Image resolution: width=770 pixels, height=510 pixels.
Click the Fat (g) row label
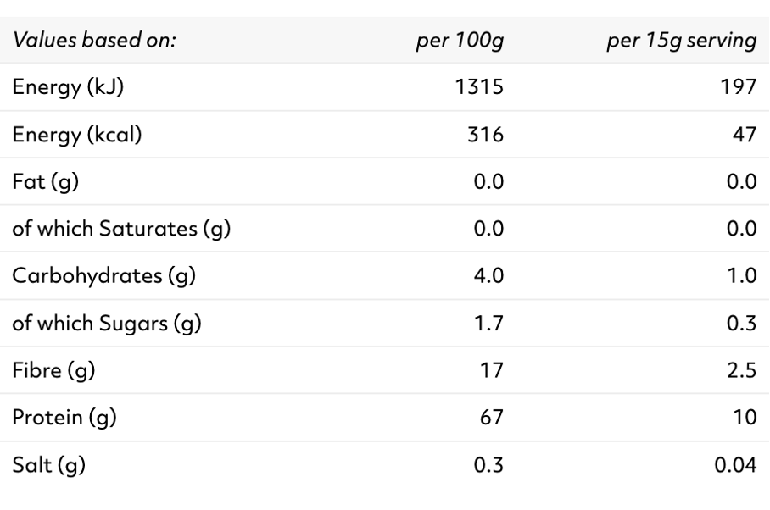click(45, 182)
